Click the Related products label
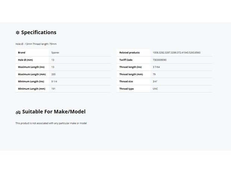Image resolution: width=231 pixels, height=173 pixels. tap(130, 52)
